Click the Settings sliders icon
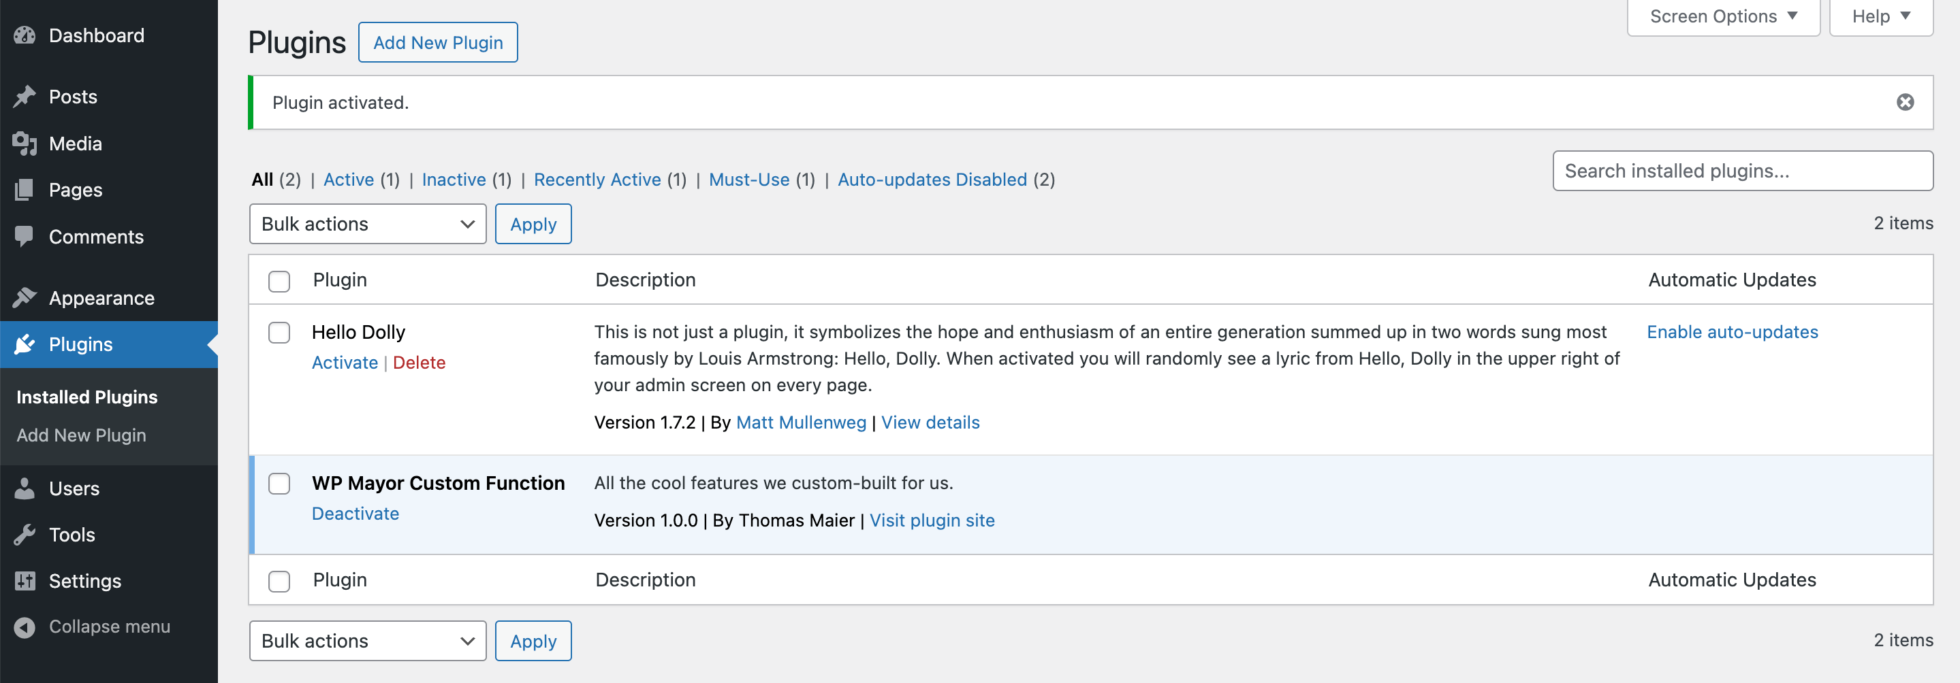The image size is (1960, 683). [25, 581]
